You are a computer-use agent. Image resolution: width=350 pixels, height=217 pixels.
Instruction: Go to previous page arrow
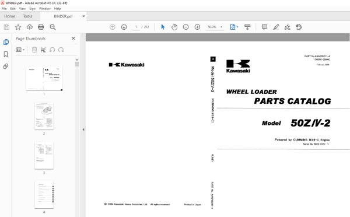(x=113, y=27)
